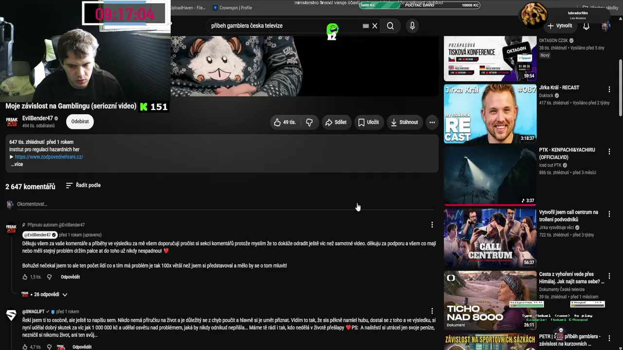Image resolution: width=623 pixels, height=350 pixels.
Task: Dislike the pinned EvilBender47 comment
Action: 49,277
